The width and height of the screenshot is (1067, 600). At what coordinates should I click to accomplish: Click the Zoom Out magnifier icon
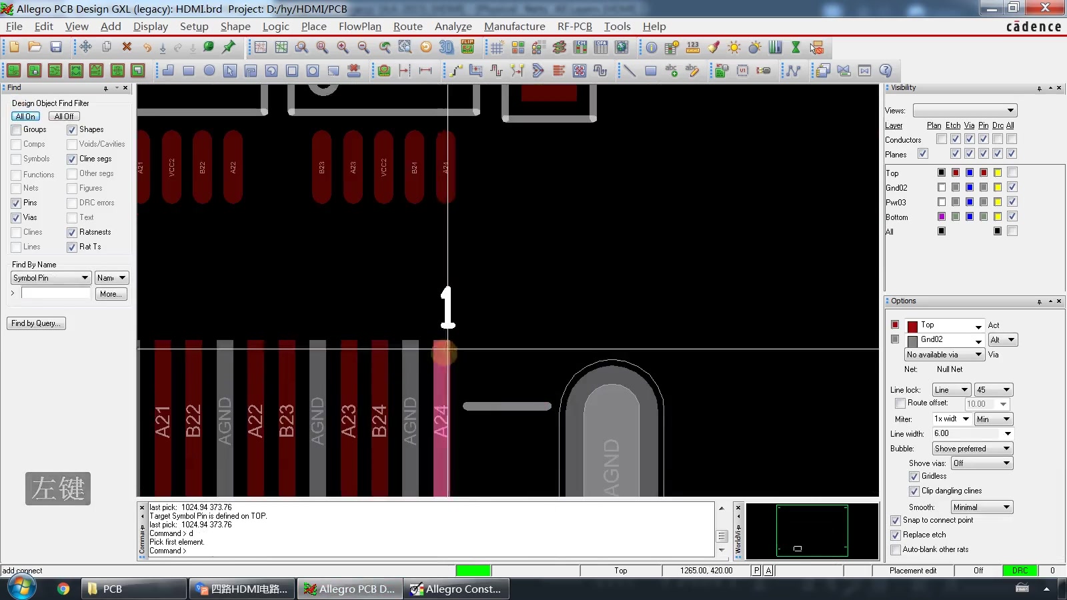363,47
